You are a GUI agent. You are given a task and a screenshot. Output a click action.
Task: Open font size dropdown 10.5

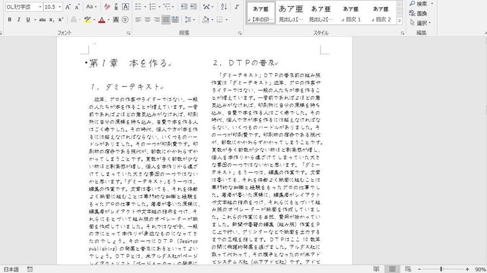point(60,7)
